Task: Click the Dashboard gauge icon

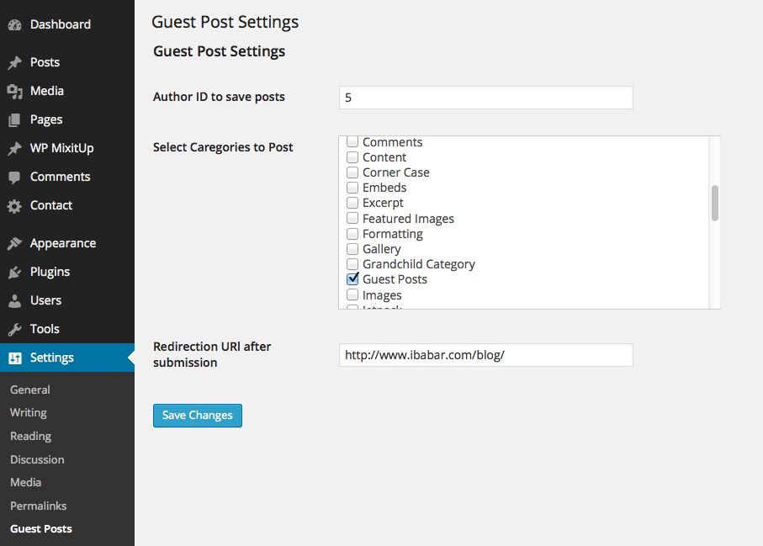Action: (14, 25)
